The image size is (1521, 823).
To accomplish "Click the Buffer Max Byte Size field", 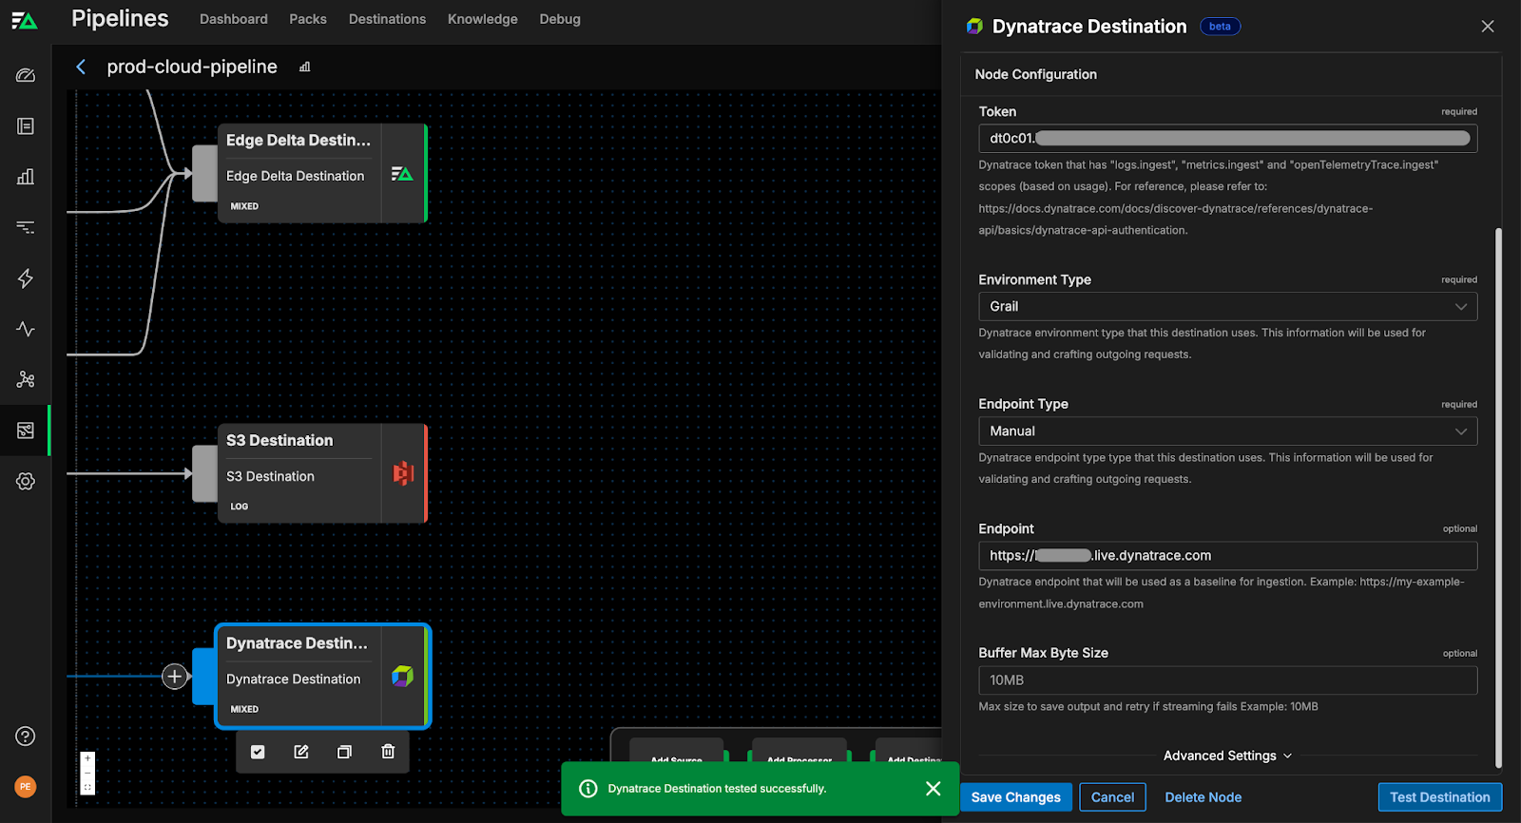I will (x=1227, y=680).
